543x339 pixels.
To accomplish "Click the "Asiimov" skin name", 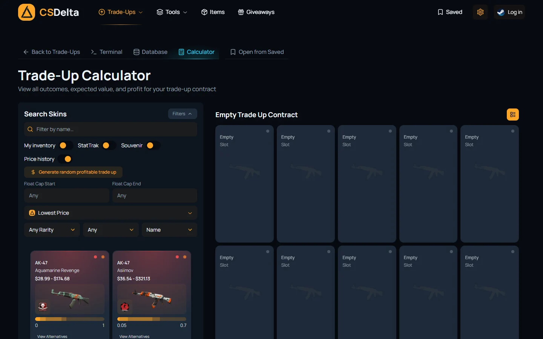I will coord(125,270).
